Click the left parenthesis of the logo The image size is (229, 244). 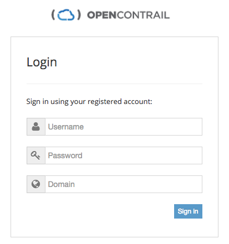[53, 15]
